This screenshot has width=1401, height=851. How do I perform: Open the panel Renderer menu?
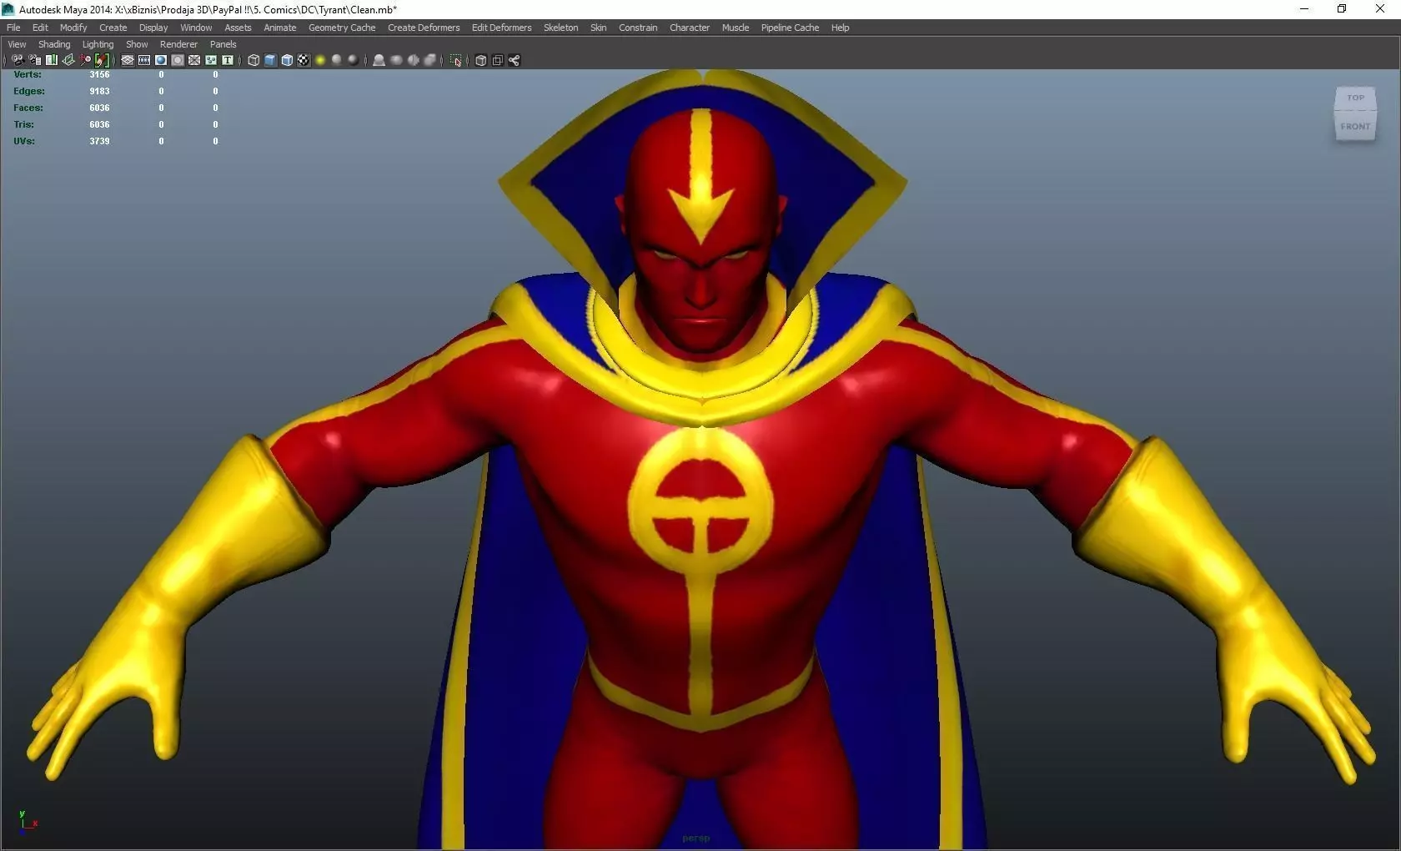tap(178, 44)
